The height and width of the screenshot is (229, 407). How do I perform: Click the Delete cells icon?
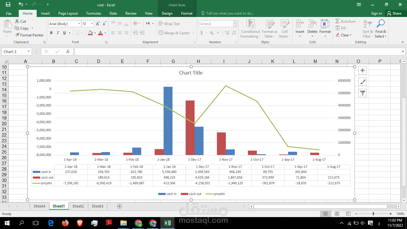click(312, 24)
